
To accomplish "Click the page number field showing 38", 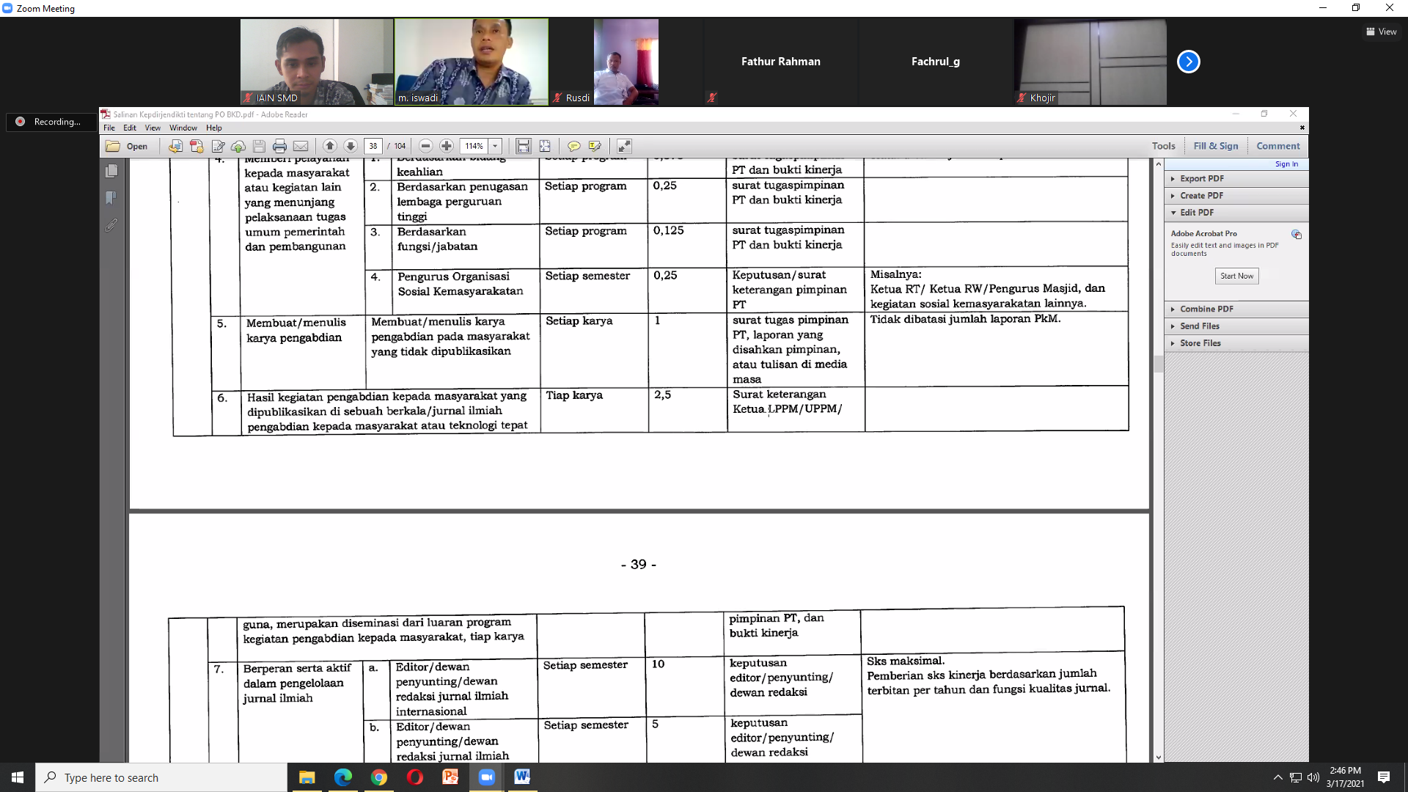I will (373, 146).
